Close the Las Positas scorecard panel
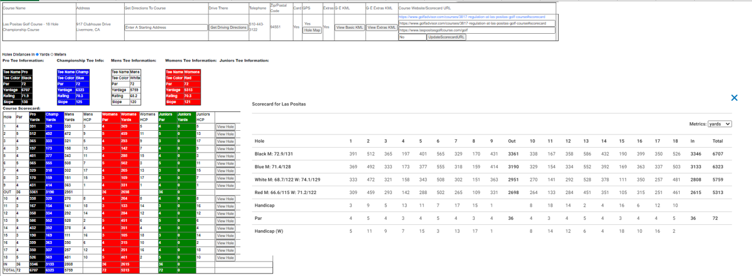Viewport: 752px width, 276px height. (734, 98)
